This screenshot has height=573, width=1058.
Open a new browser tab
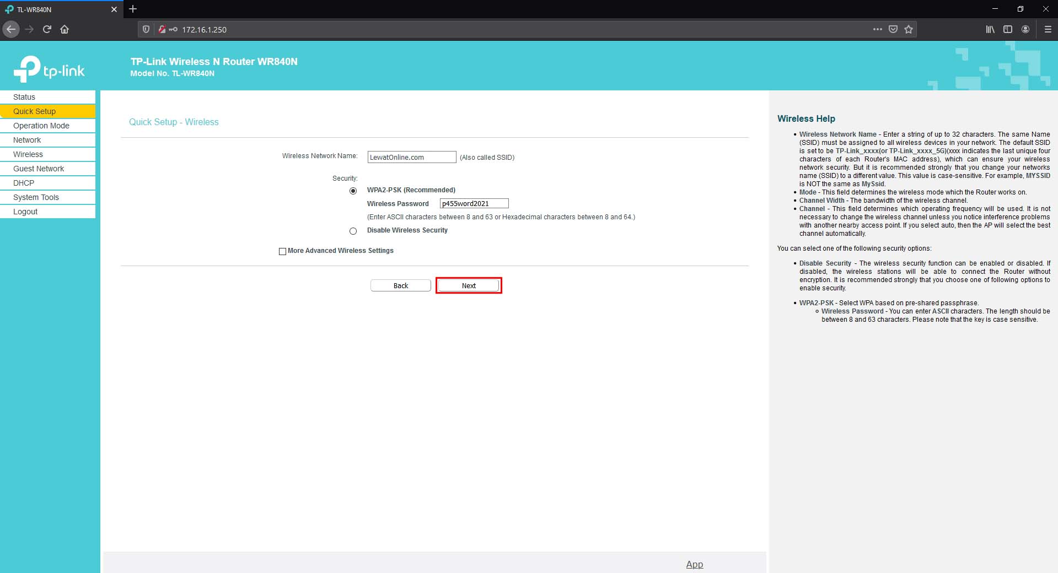point(133,9)
